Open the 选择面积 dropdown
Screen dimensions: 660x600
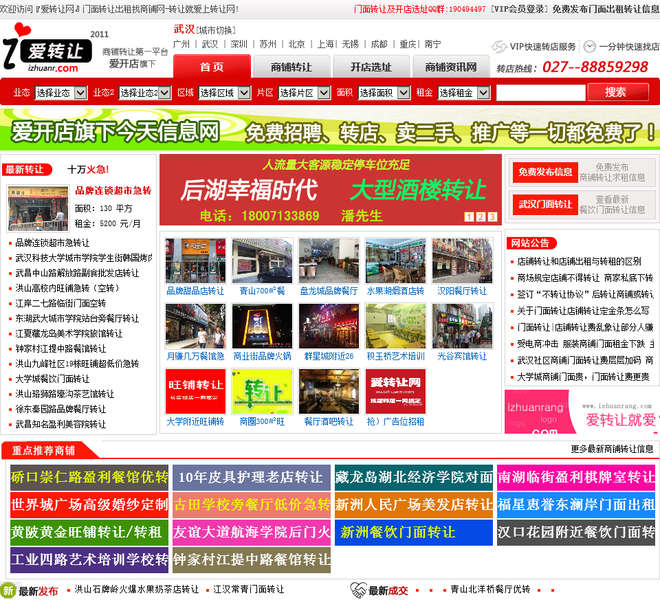(384, 93)
